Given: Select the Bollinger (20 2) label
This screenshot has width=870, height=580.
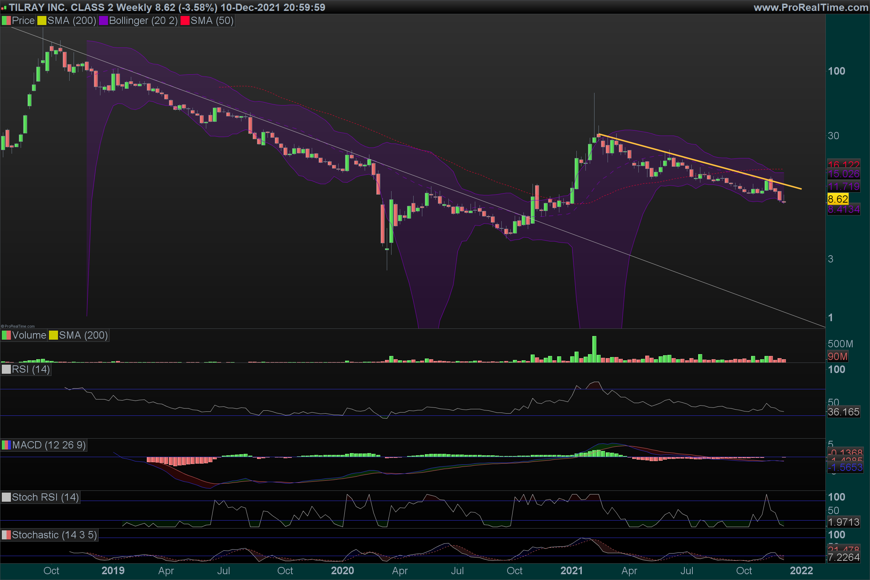Looking at the screenshot, I should [143, 21].
